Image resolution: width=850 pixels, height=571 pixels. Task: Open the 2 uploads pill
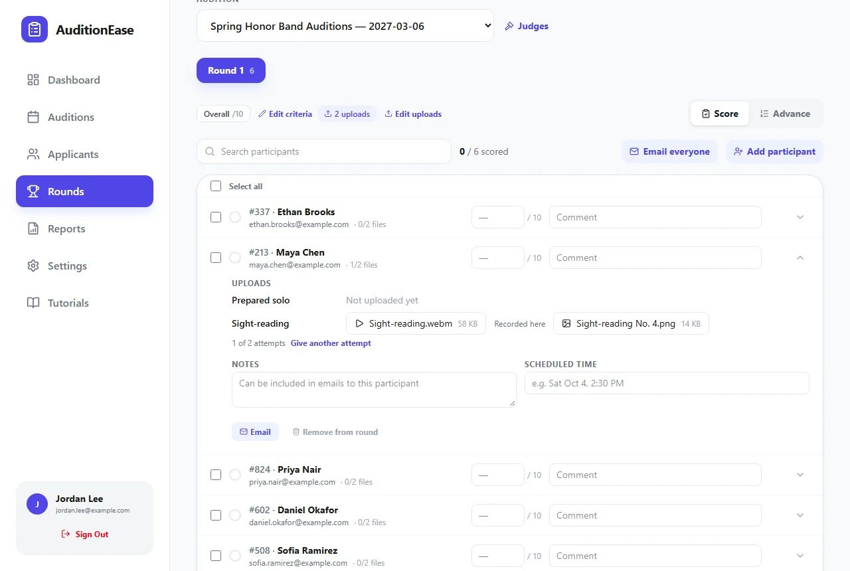pyautogui.click(x=347, y=114)
